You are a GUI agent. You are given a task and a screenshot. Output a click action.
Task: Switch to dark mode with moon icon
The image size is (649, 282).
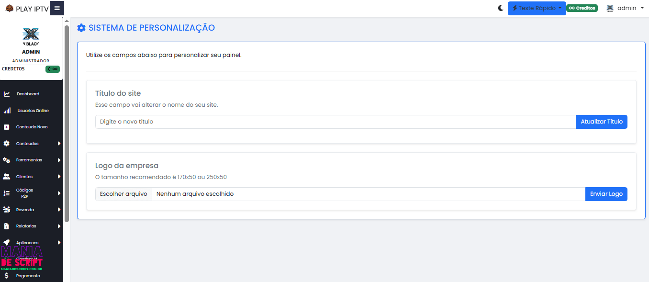[501, 8]
